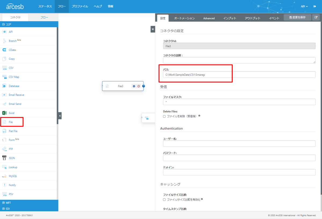Open settings in new window icon
322x219 pixels.
pos(316,17)
